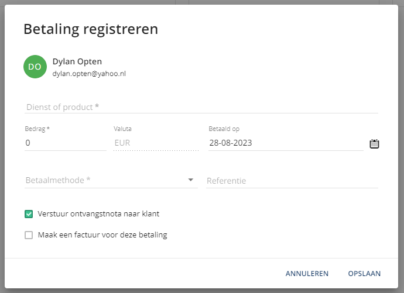This screenshot has width=404, height=293.
Task: Click the customer name Dylan Opten
Action: pyautogui.click(x=77, y=61)
